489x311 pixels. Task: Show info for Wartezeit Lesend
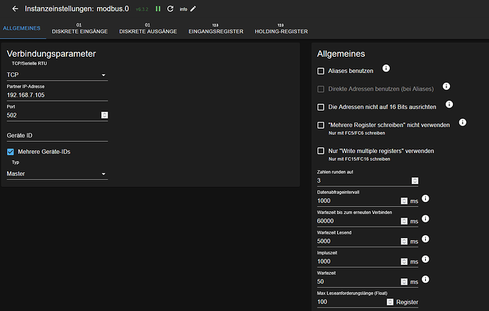click(x=425, y=239)
